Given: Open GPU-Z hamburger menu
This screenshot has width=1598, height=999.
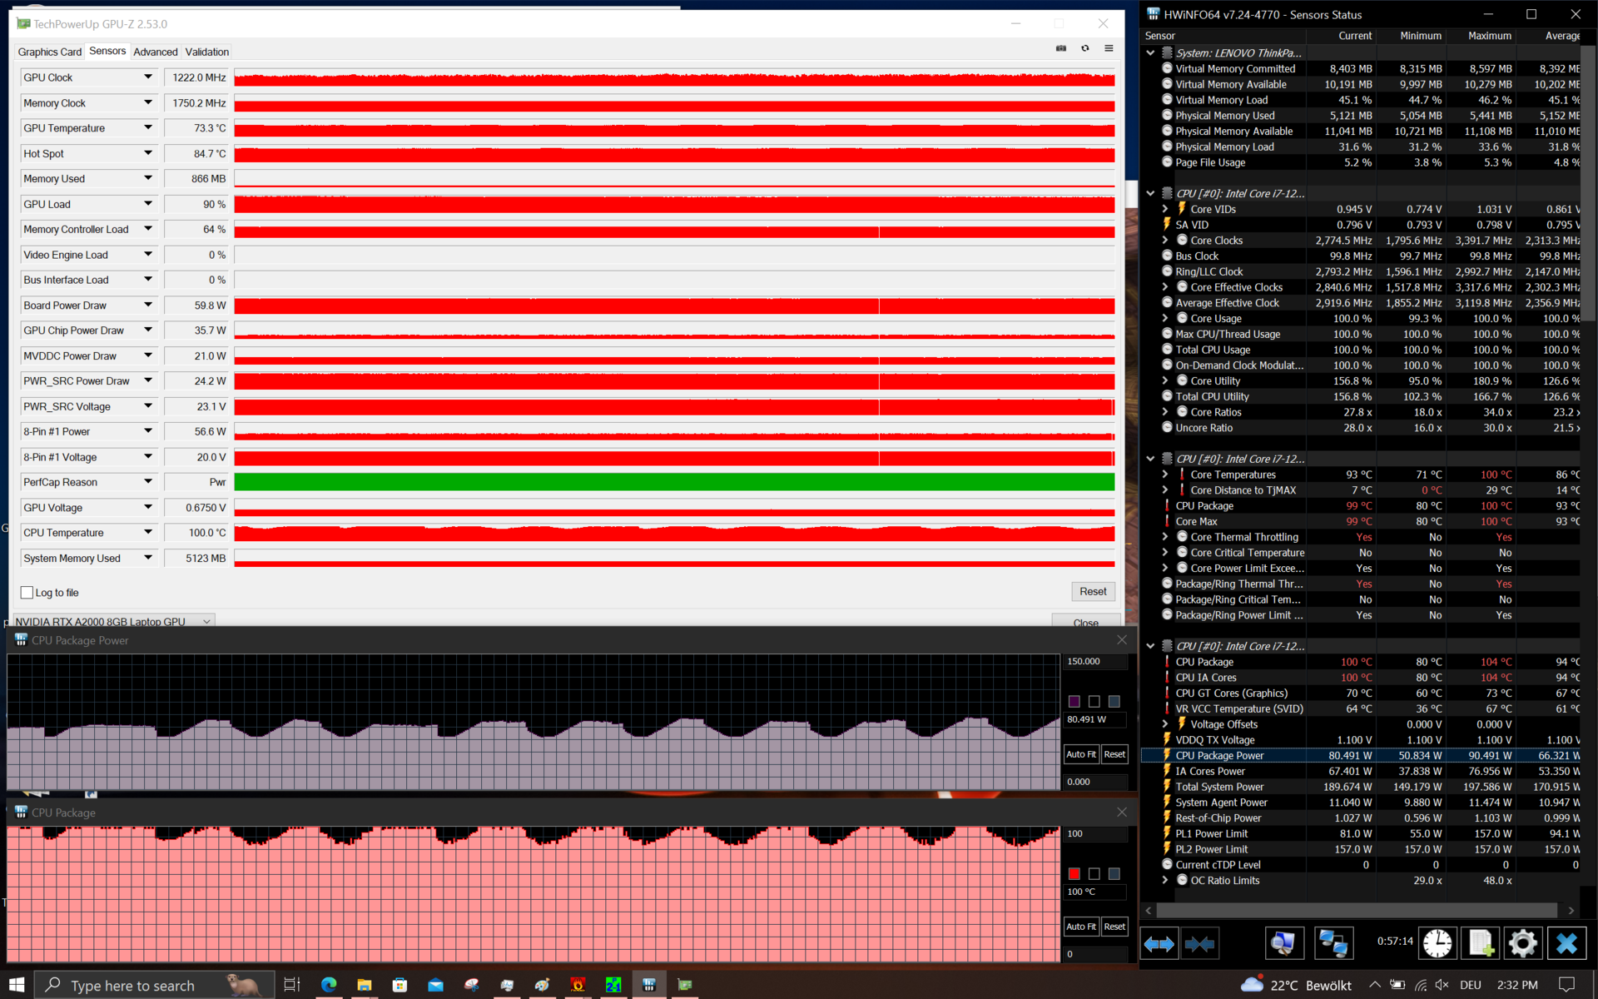Looking at the screenshot, I should click(x=1109, y=48).
